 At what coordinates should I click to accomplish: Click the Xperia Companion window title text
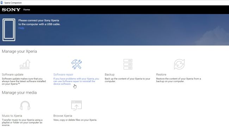pyautogui.click(x=13, y=2)
